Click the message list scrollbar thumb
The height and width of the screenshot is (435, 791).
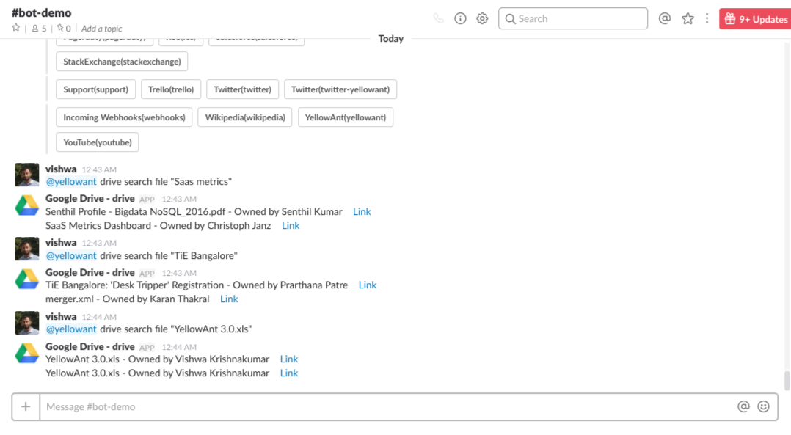click(x=787, y=381)
